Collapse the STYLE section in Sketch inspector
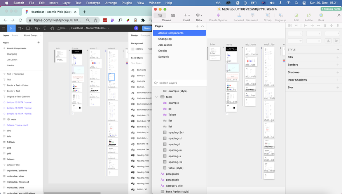This screenshot has width=342, height=194. (x=338, y=50)
